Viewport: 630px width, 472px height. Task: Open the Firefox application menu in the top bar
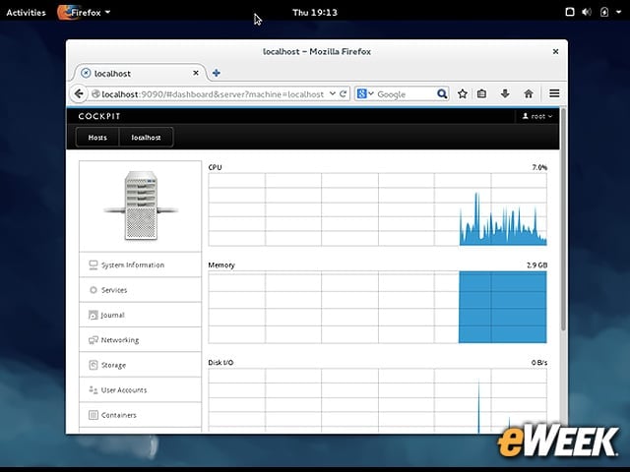(x=84, y=12)
